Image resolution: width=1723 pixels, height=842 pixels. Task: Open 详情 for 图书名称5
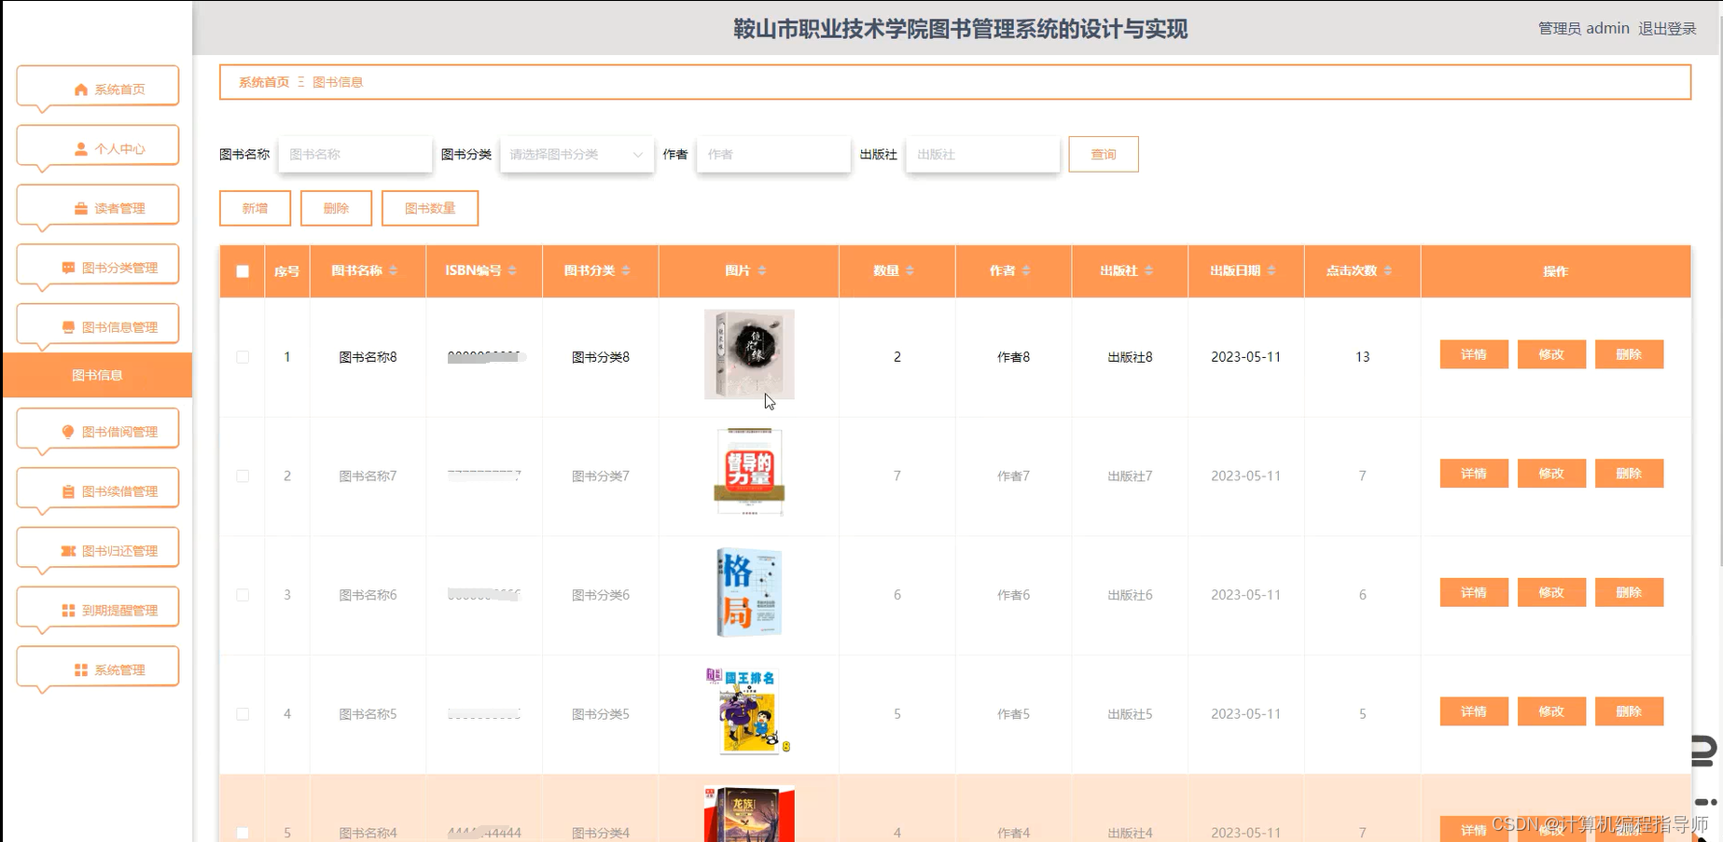1474,711
